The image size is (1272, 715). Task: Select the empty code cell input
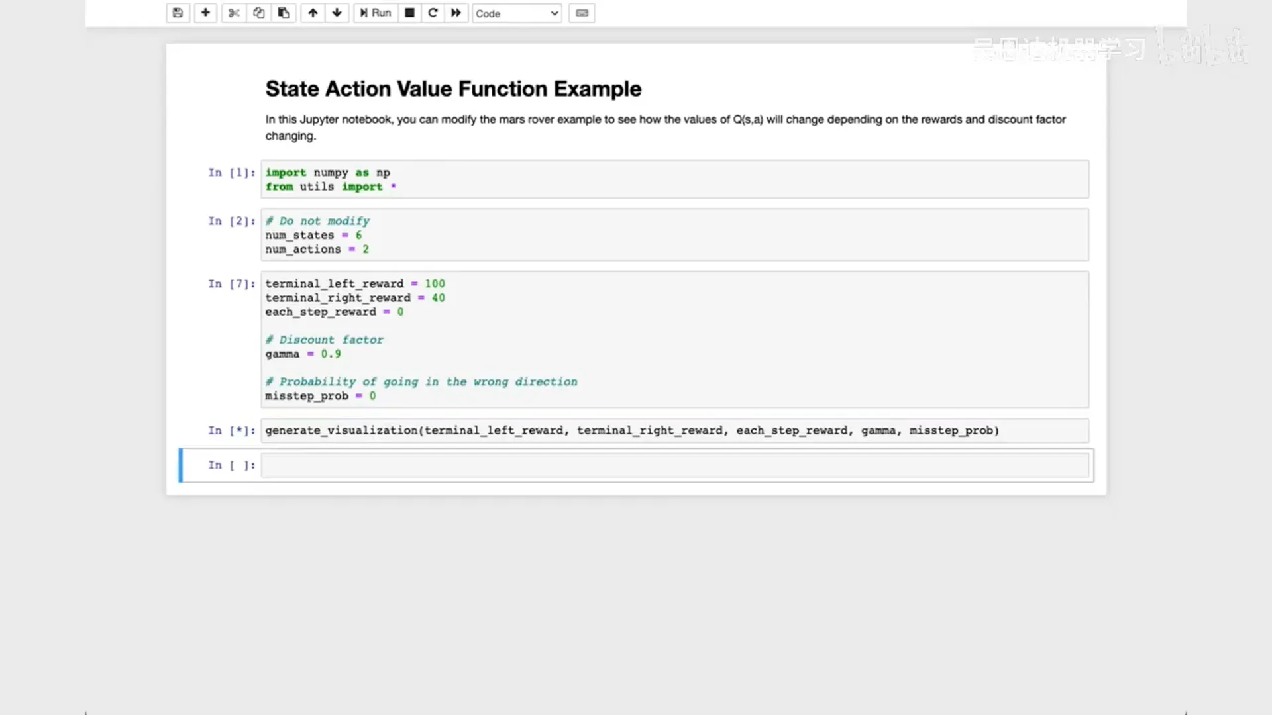click(x=675, y=465)
